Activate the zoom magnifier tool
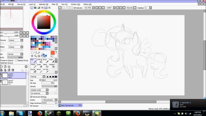The height and width of the screenshot is (116, 206). (x=35, y=56)
